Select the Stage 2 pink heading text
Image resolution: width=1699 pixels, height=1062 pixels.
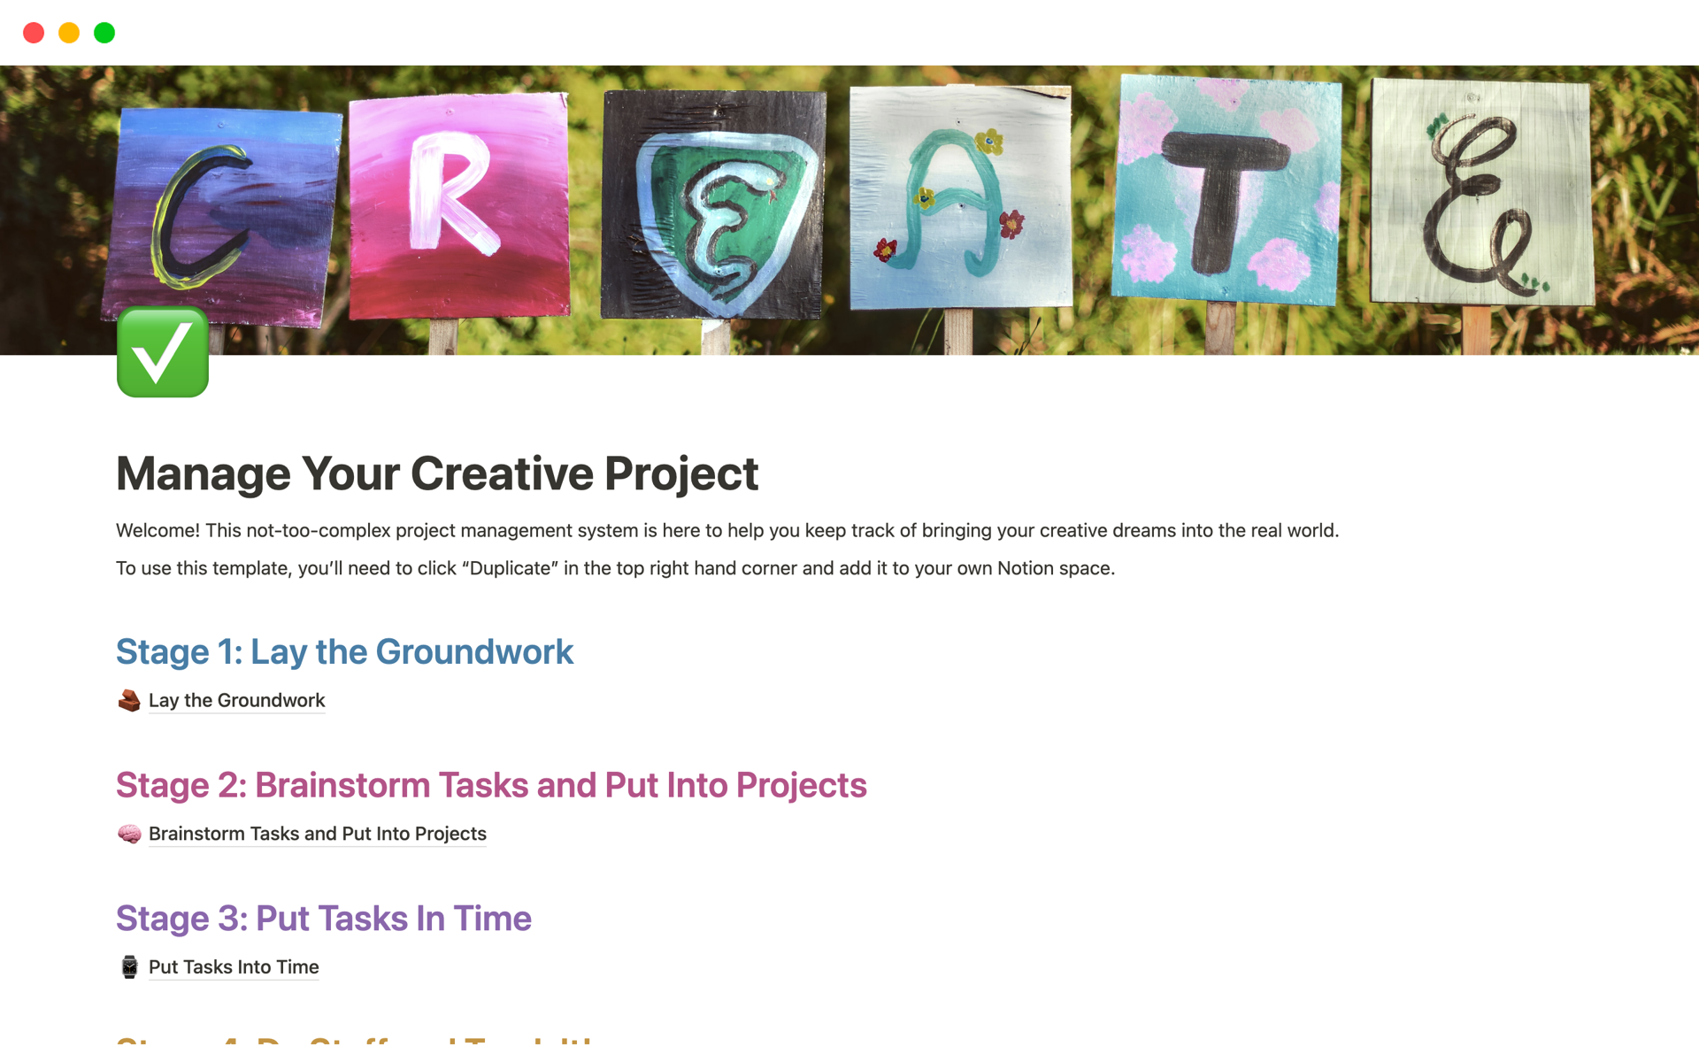click(x=491, y=785)
